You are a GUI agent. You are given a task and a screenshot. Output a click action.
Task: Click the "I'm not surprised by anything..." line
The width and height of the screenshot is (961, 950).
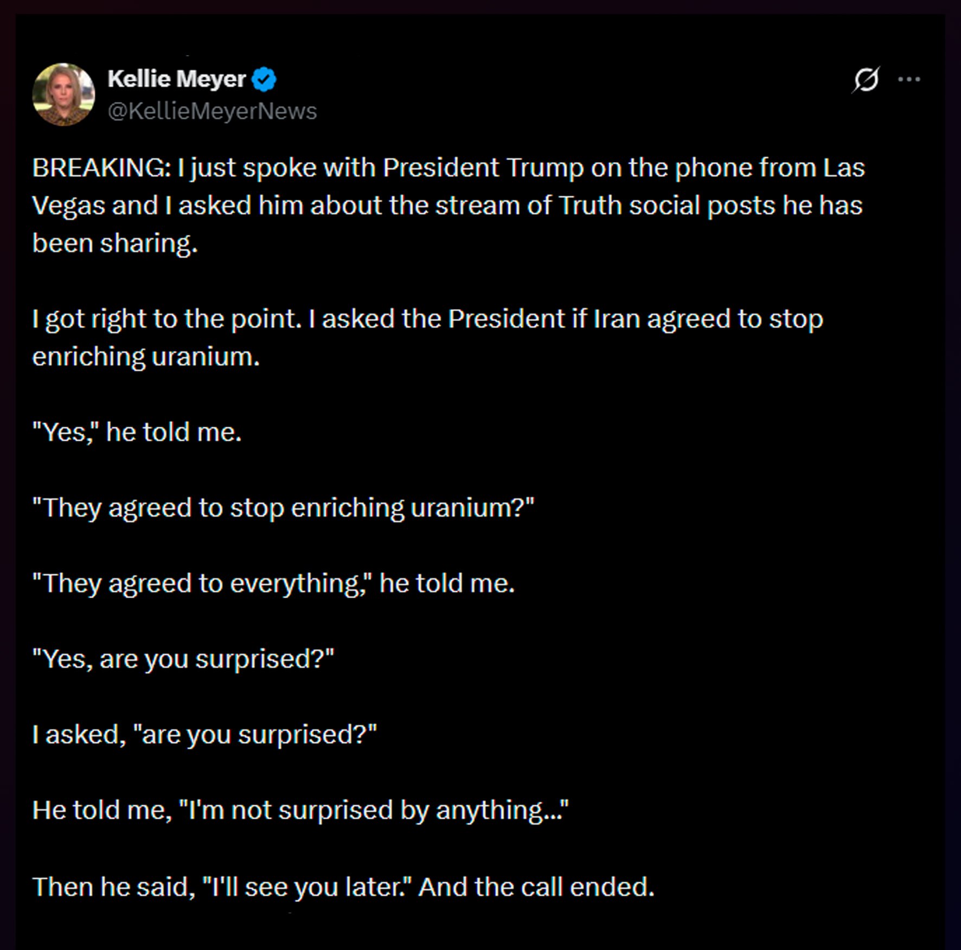tap(374, 810)
